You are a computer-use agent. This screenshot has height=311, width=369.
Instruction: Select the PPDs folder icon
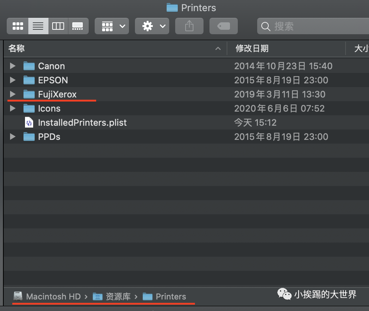point(29,137)
